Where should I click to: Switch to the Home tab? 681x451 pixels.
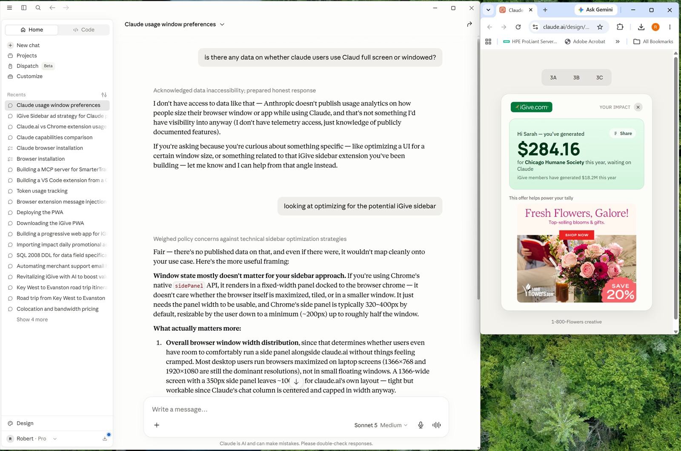[31, 30]
